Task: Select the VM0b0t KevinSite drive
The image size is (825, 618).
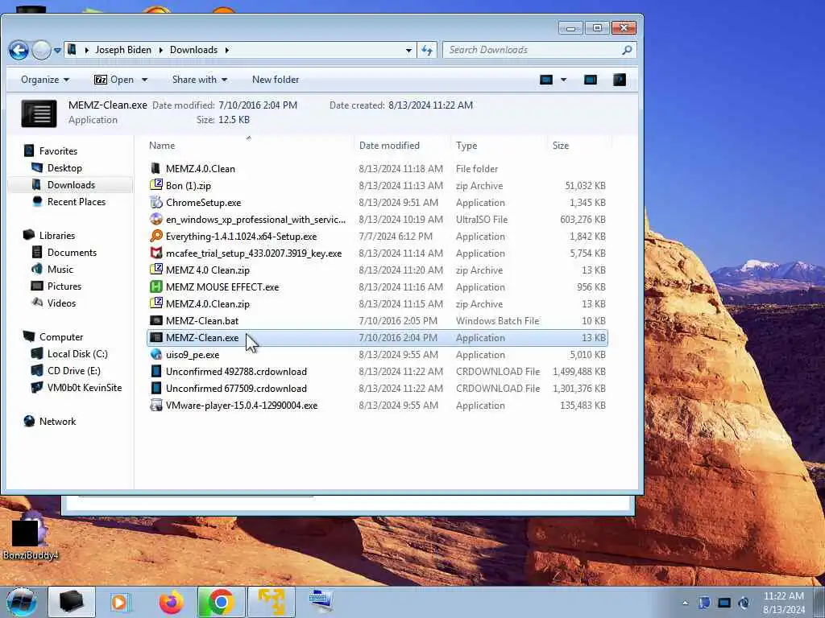Action: coord(84,387)
